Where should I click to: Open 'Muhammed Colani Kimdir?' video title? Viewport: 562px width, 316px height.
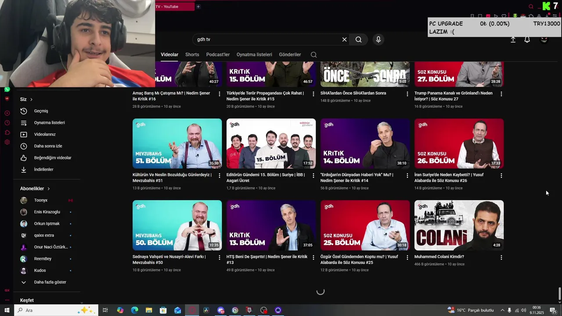tap(439, 257)
